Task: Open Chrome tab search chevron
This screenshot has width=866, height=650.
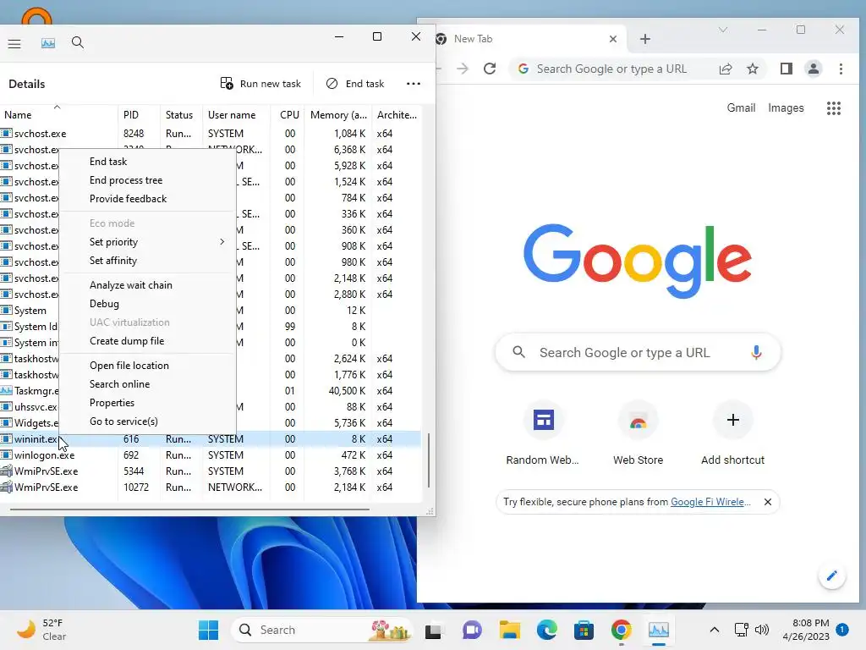Action: coord(722,30)
